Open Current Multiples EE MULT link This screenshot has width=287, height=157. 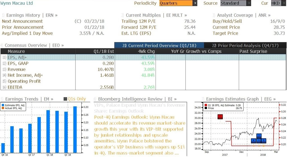[156, 15]
